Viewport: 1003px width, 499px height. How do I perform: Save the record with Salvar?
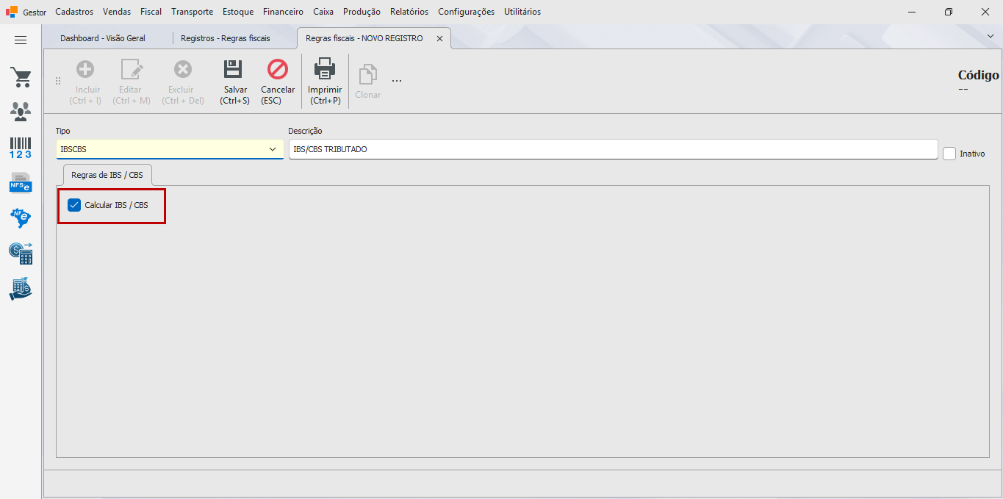click(x=235, y=82)
